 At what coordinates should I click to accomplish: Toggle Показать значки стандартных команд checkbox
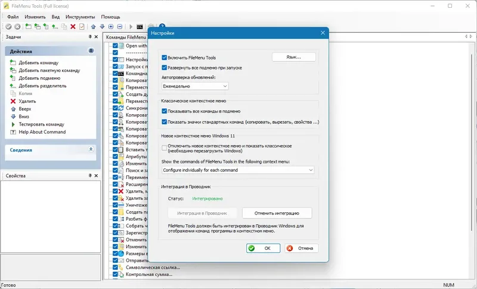pos(165,122)
